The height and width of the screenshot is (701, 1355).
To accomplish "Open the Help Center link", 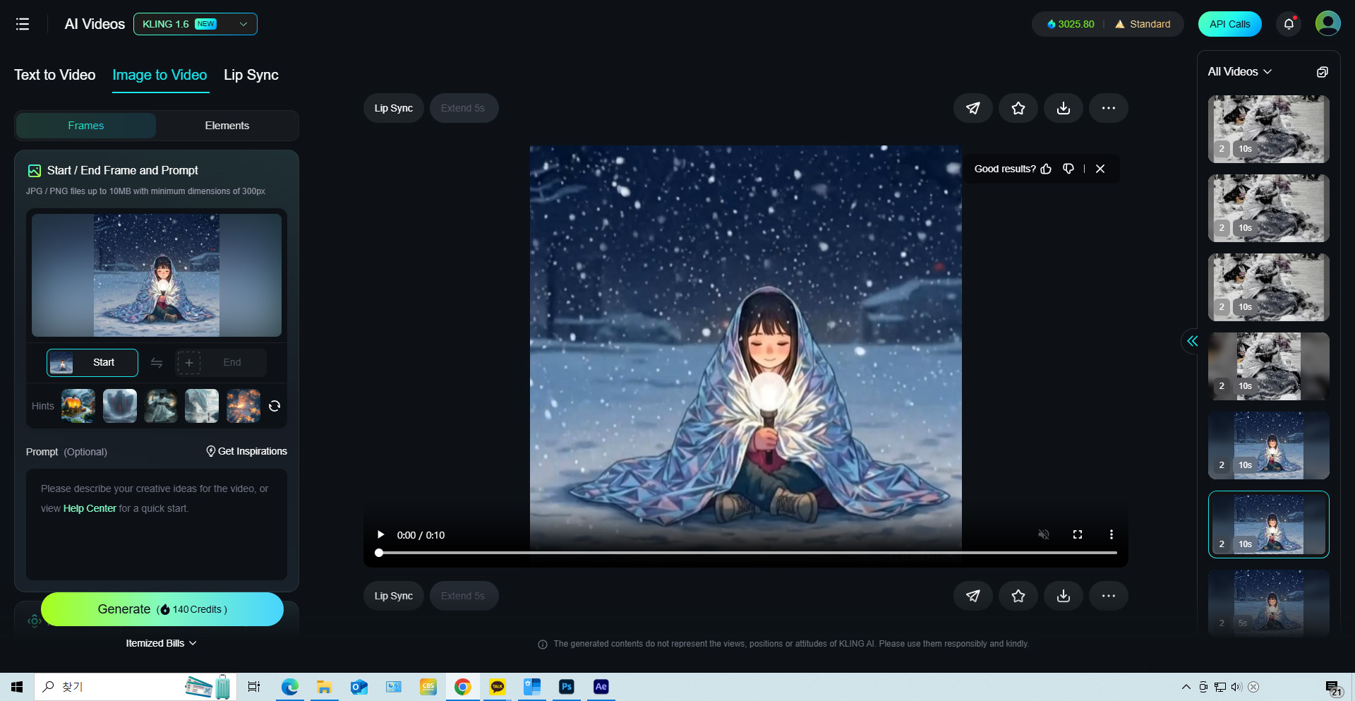I will tap(90, 508).
